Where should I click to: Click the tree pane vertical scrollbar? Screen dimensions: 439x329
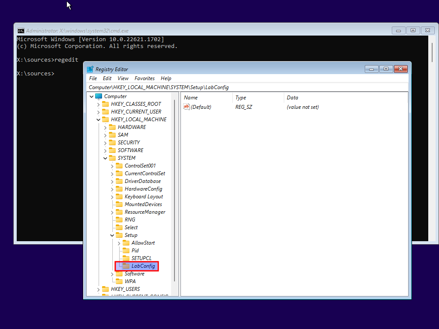[174, 190]
